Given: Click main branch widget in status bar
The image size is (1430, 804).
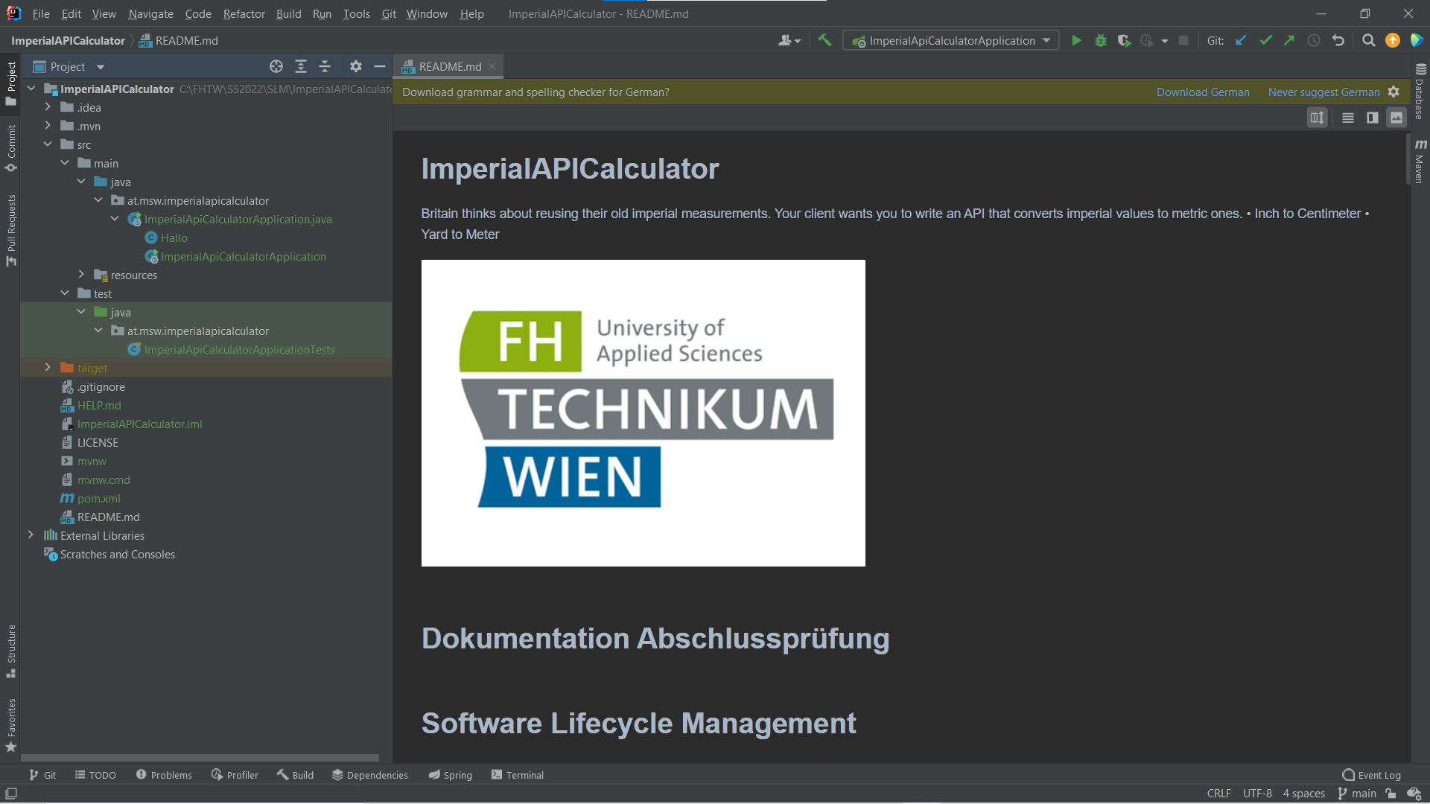Looking at the screenshot, I should [x=1357, y=794].
